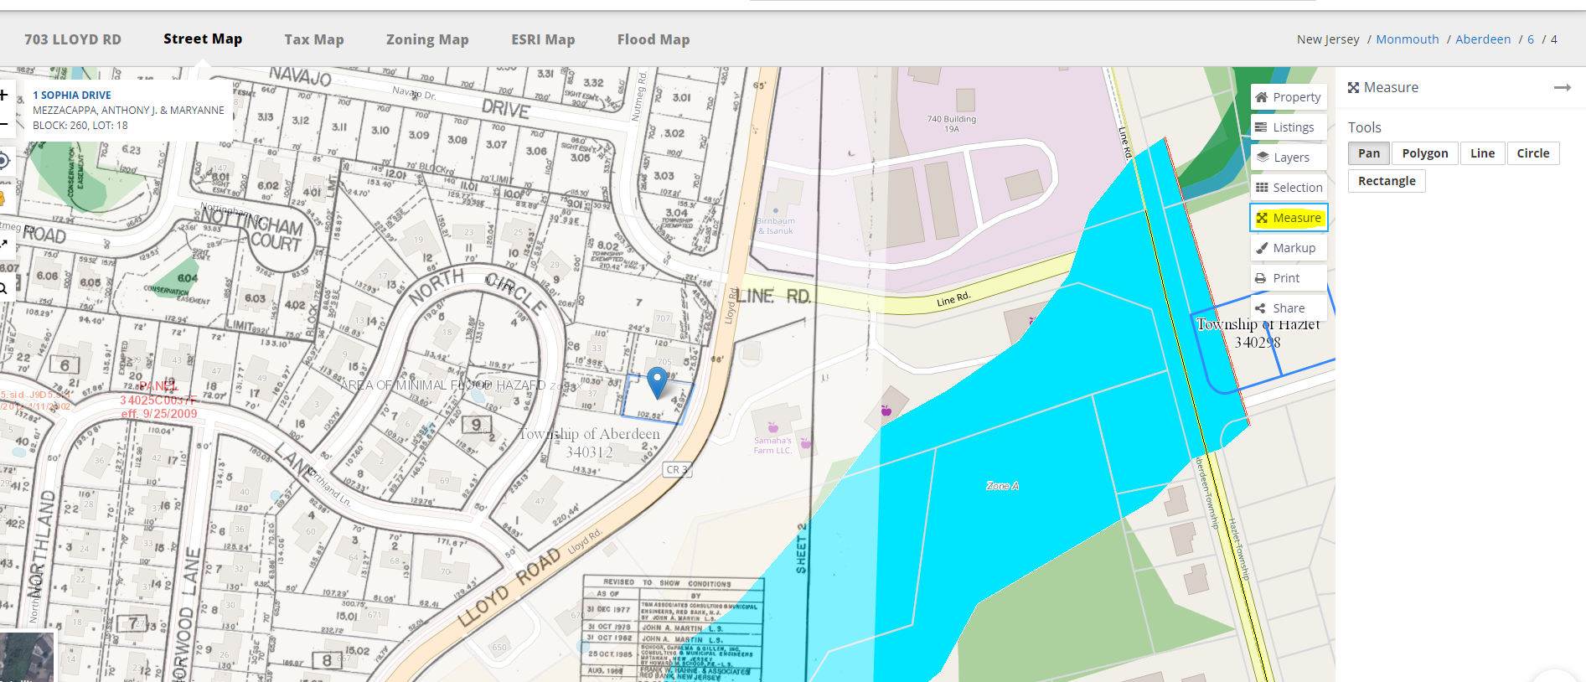The height and width of the screenshot is (682, 1586).
Task: Click the aerial imagery thumbnail
Action: point(27,658)
